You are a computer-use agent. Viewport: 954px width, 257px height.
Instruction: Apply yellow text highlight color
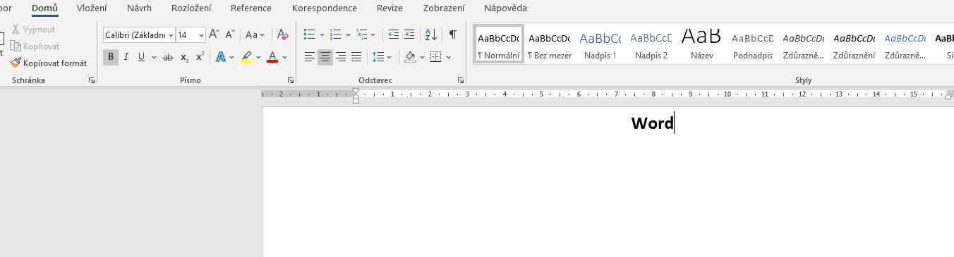(x=246, y=57)
